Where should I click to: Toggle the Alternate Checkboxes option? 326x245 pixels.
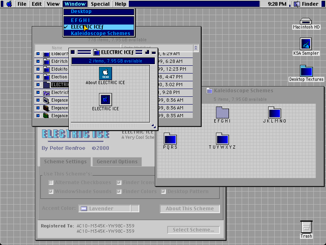[x=51, y=183]
